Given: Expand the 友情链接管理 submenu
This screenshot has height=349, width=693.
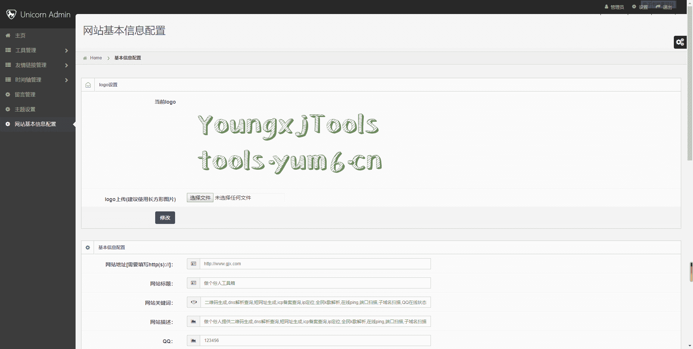Looking at the screenshot, I should point(38,65).
